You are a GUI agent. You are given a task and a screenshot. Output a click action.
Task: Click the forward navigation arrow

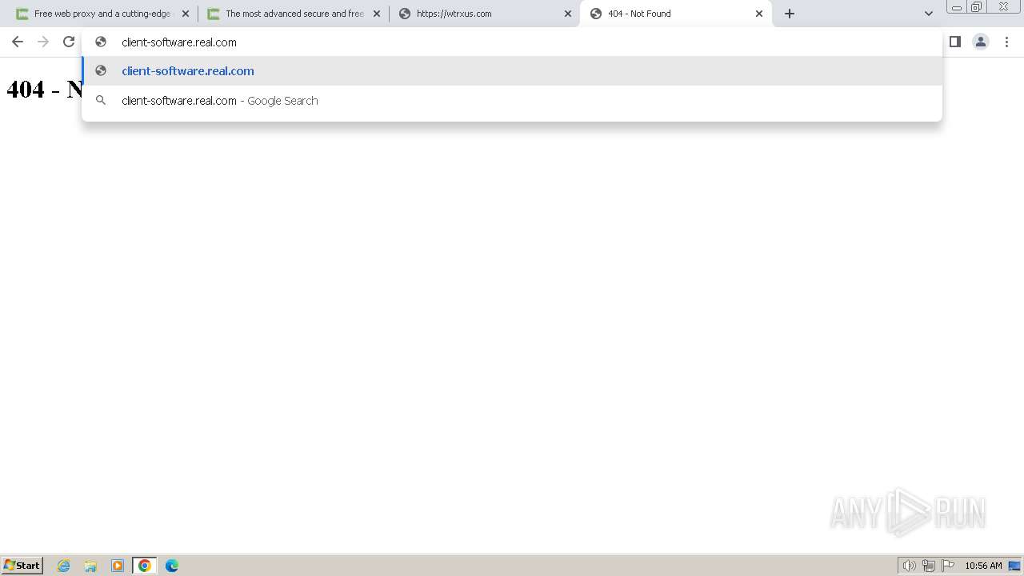[x=43, y=42]
